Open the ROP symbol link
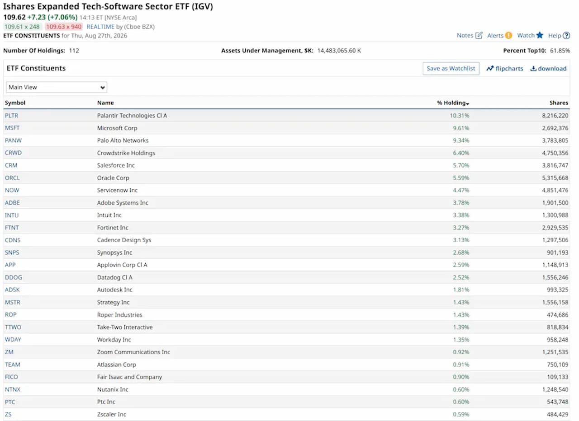 pos(11,314)
